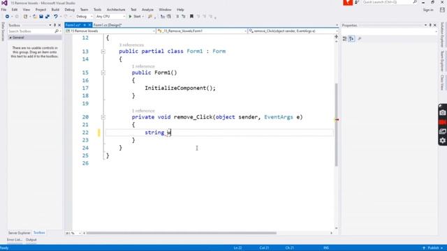Click the Navigate Backward toolbar icon

pos(7,17)
